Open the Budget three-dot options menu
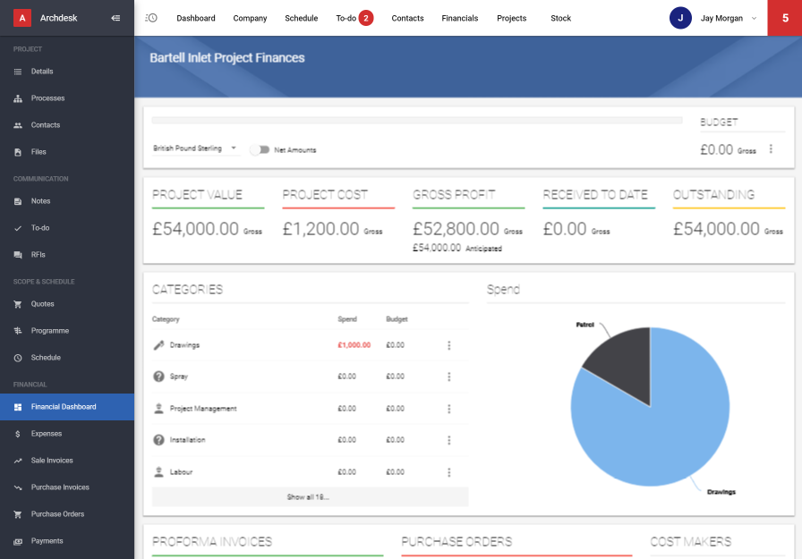 point(771,149)
